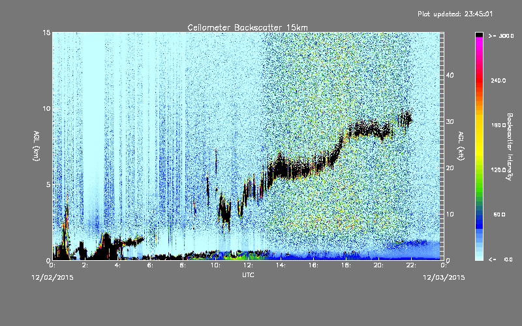Select the "20:" hour tick on time axis

pyautogui.click(x=379, y=265)
